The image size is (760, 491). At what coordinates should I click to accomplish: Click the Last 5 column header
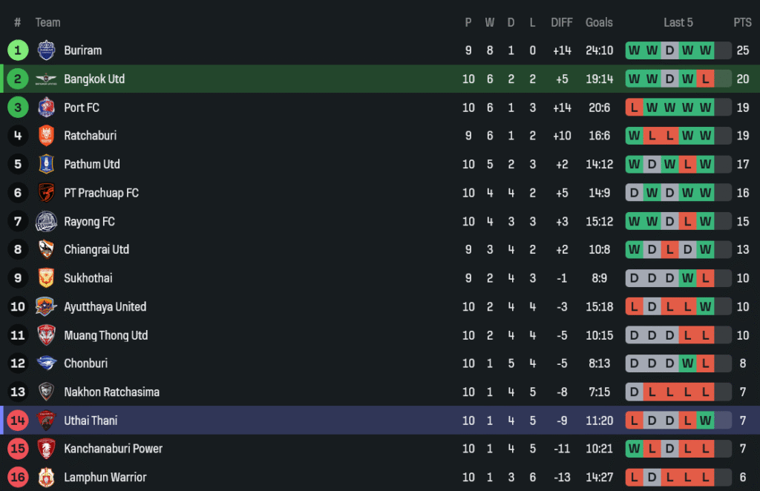(678, 22)
